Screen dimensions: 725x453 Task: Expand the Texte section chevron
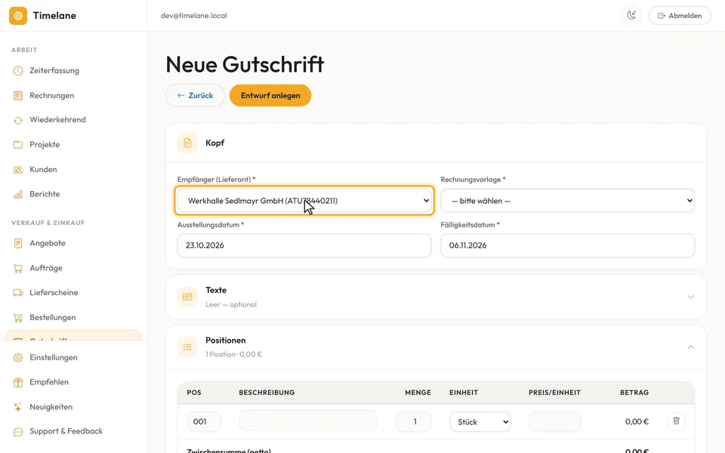tap(691, 297)
